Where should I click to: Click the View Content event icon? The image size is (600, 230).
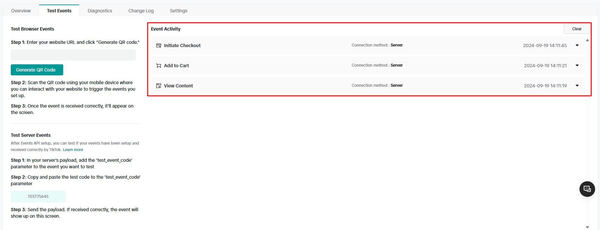pyautogui.click(x=159, y=86)
